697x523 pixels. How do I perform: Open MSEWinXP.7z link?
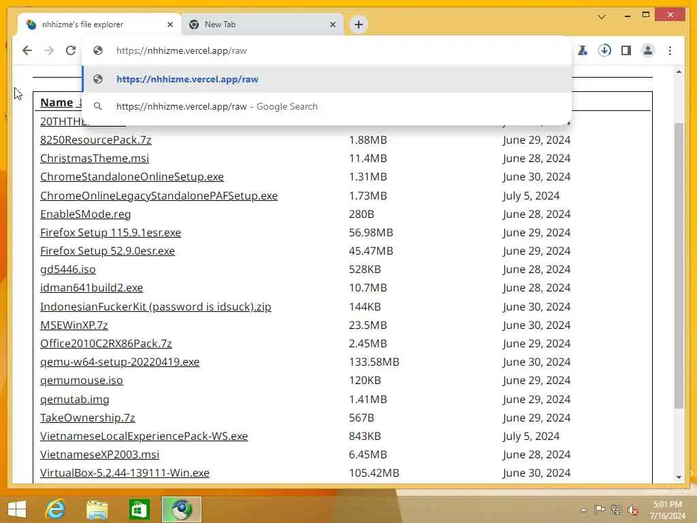point(74,325)
